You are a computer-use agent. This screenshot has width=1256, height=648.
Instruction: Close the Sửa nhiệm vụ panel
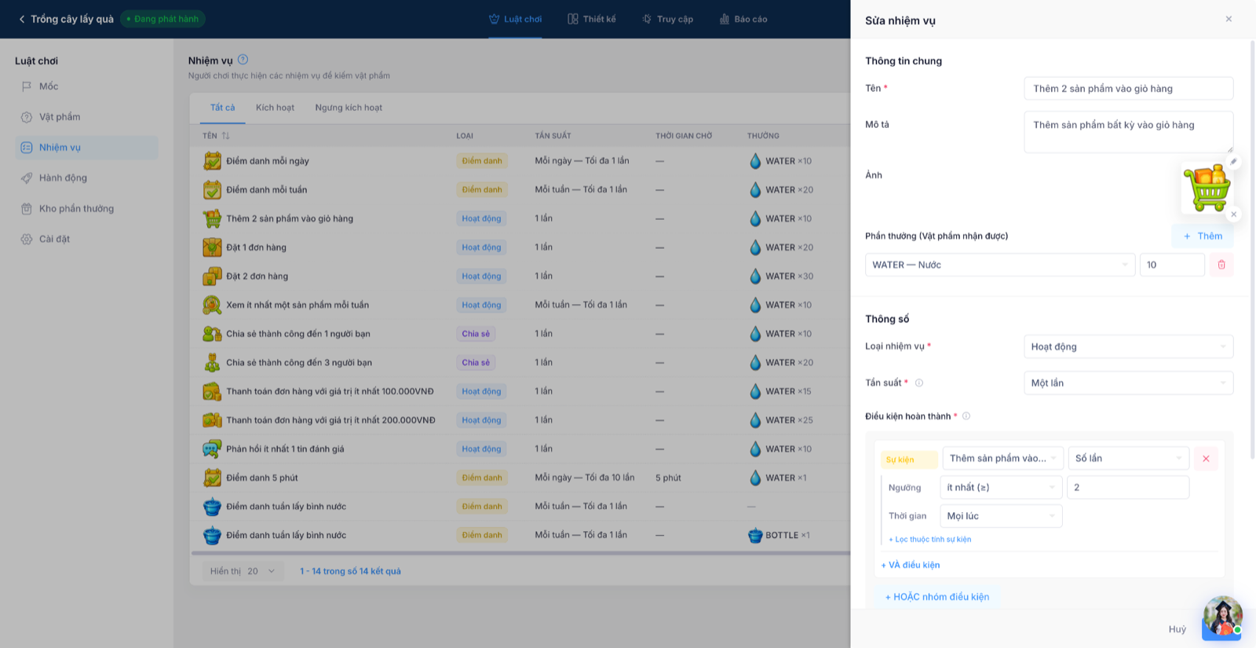[1229, 19]
